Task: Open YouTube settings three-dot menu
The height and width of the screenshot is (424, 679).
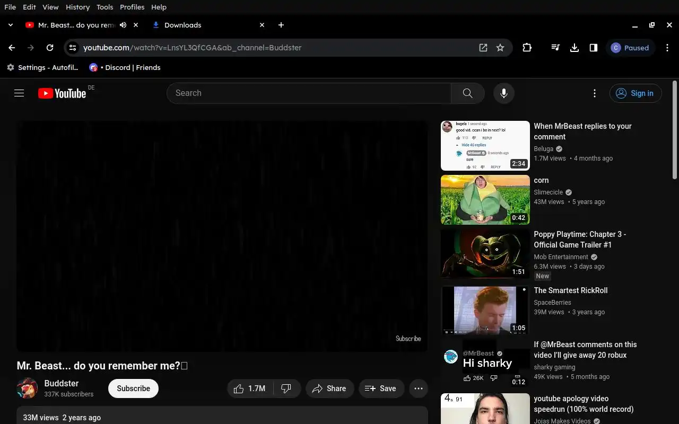Action: 595,93
